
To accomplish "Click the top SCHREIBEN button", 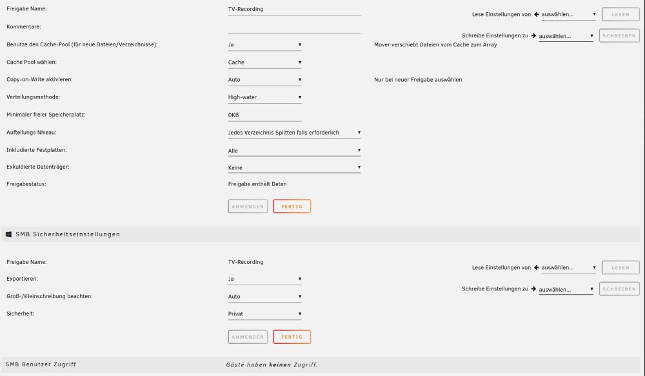I will (619, 35).
